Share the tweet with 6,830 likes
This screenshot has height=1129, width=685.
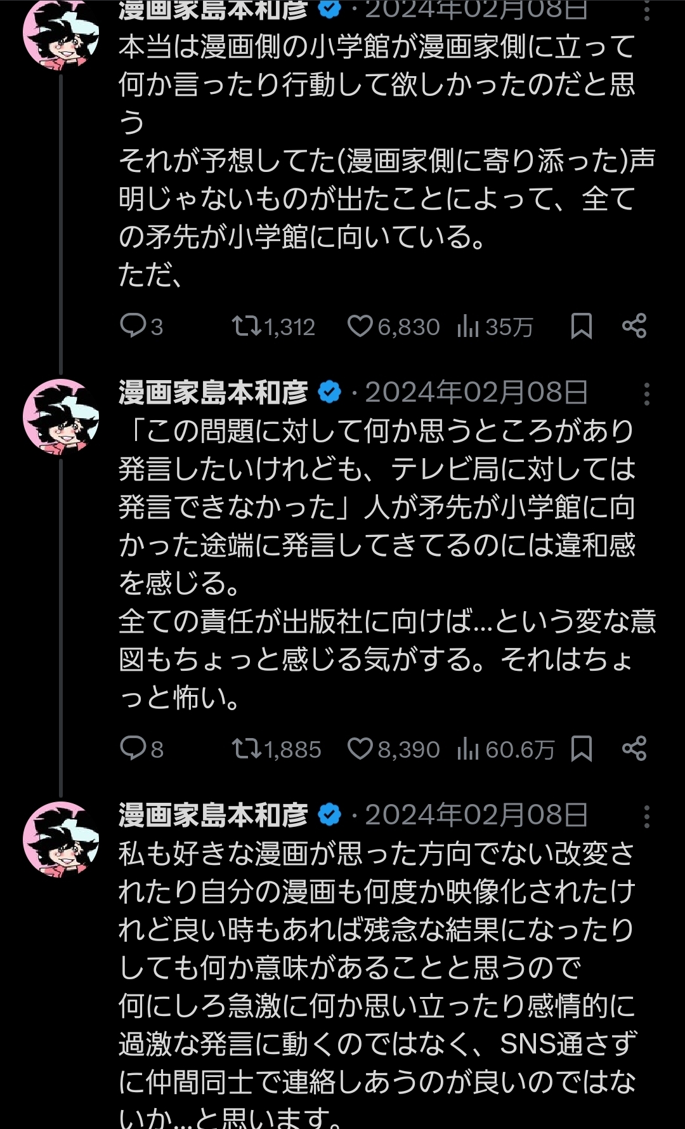(x=634, y=326)
